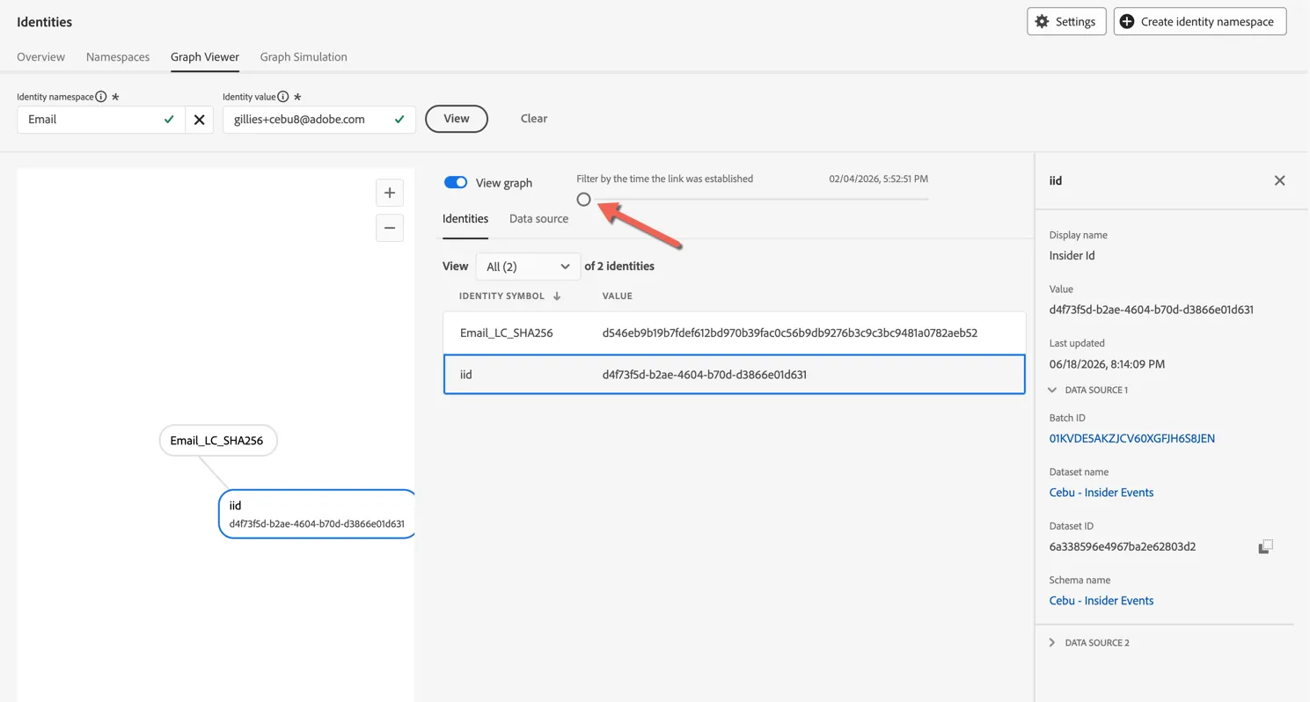Select the Identities sub-tab
Image resolution: width=1310 pixels, height=702 pixels.
click(x=465, y=219)
